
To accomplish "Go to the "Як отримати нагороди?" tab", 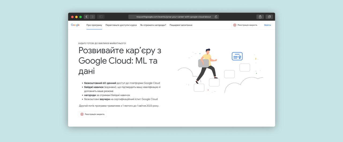I will 153,25.
